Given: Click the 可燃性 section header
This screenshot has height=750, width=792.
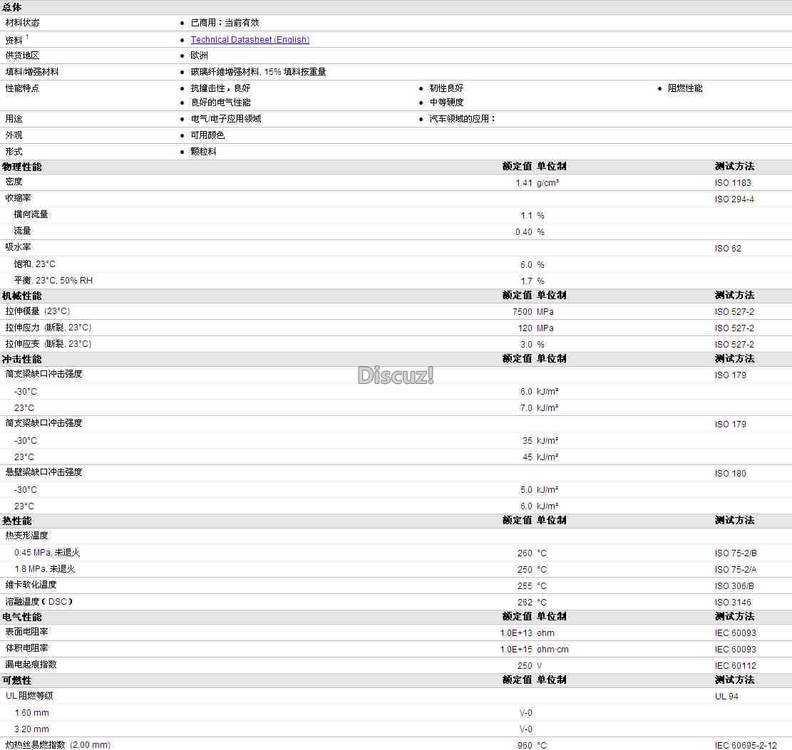Looking at the screenshot, I should [16, 681].
